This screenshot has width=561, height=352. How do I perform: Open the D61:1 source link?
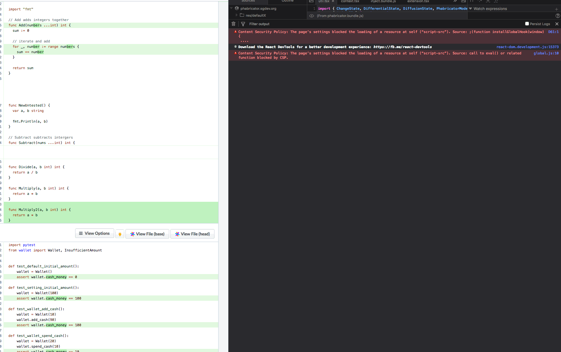point(553,32)
